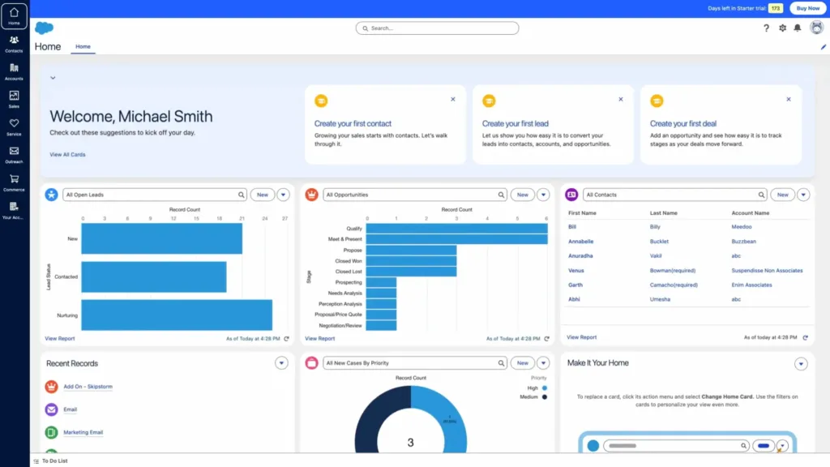Screen dimensions: 830x467
Task: Click the Buy Now button
Action: (807, 8)
